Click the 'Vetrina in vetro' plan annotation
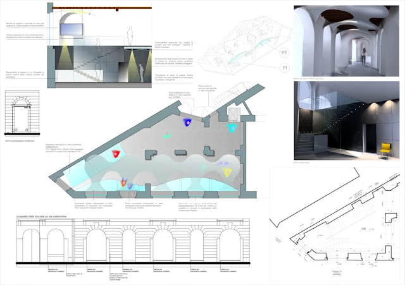Screen dimensions: 405x285 coord(197,207)
